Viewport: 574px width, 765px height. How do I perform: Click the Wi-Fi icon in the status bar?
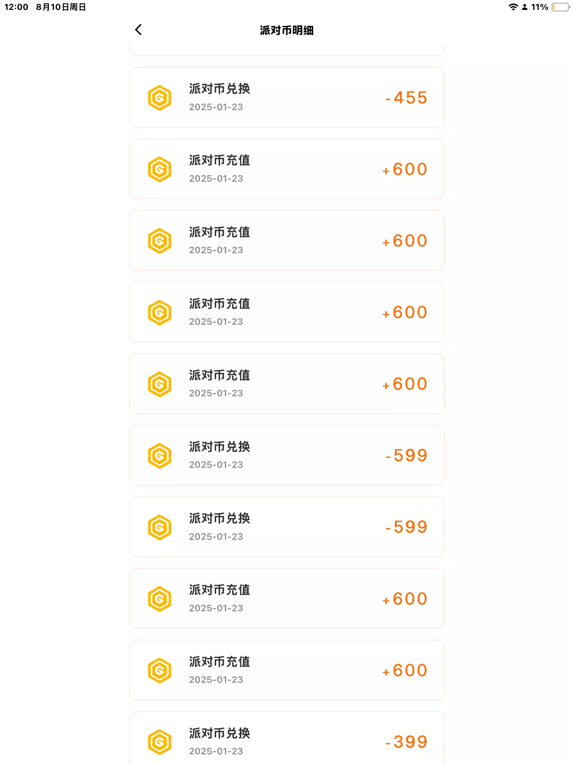click(x=513, y=7)
